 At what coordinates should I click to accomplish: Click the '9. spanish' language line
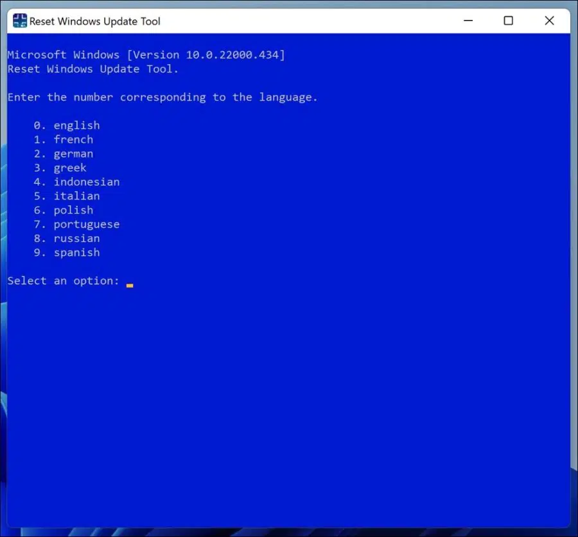point(67,253)
